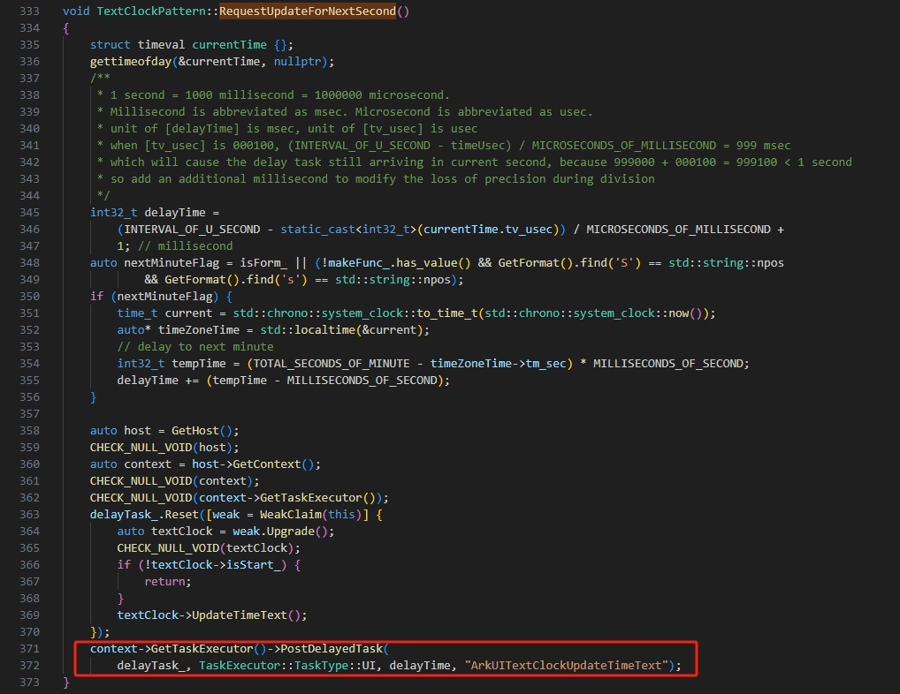900x694 pixels.
Task: Click the string "ArkUITextClockUpdateTimeText"
Action: [x=567, y=666]
